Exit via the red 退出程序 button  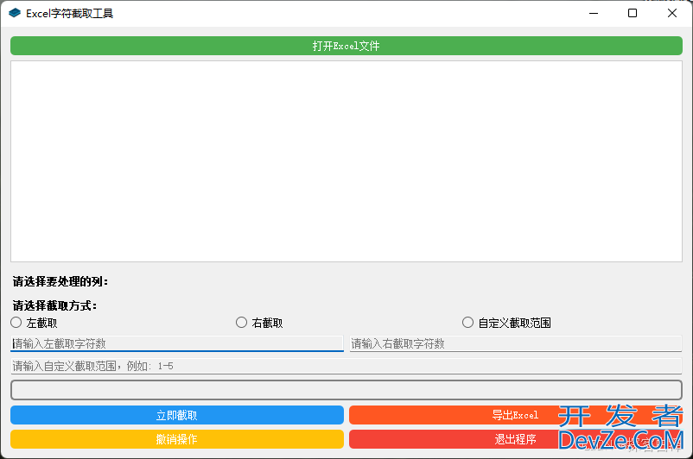pos(515,439)
